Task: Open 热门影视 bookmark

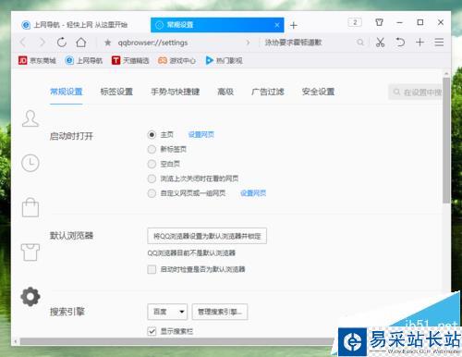Action: (224, 60)
